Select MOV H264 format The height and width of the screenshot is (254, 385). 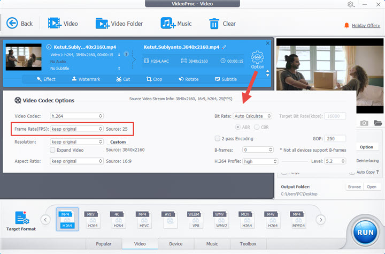click(247, 219)
